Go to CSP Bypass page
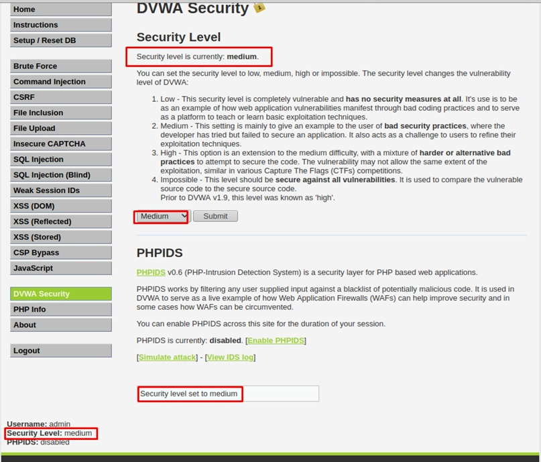541x462 pixels. pyautogui.click(x=61, y=252)
